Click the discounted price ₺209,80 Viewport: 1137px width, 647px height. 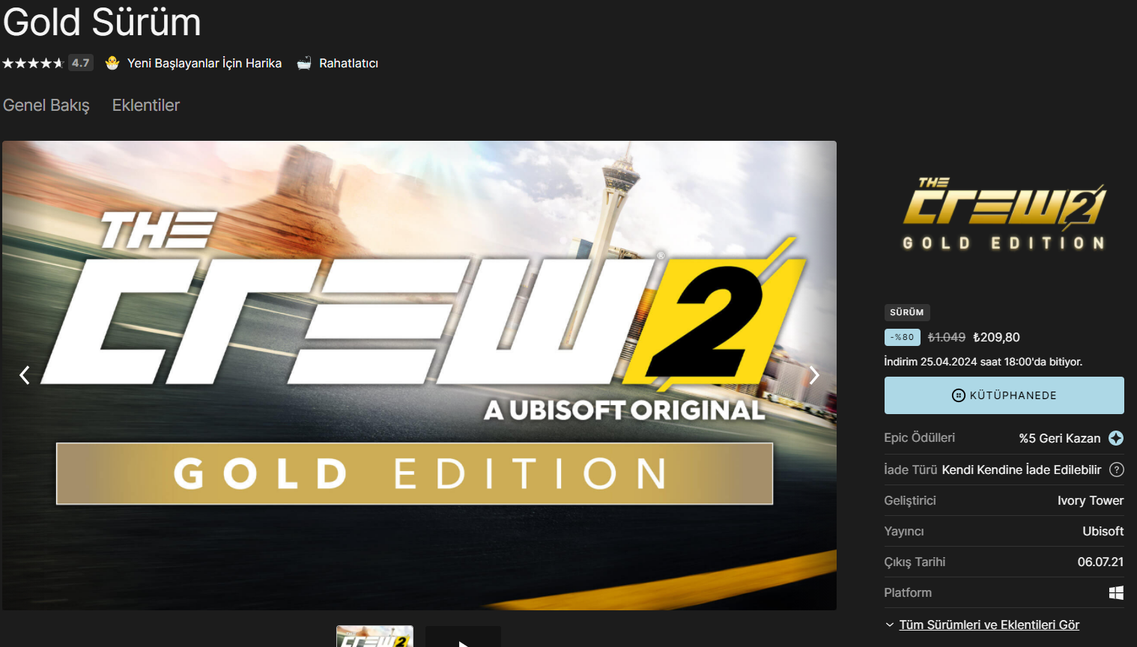(x=996, y=337)
